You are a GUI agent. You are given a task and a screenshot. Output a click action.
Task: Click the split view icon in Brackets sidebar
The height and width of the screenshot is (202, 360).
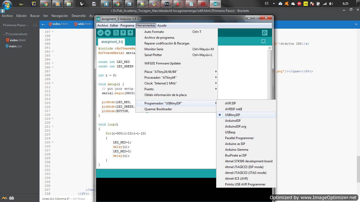(35, 25)
